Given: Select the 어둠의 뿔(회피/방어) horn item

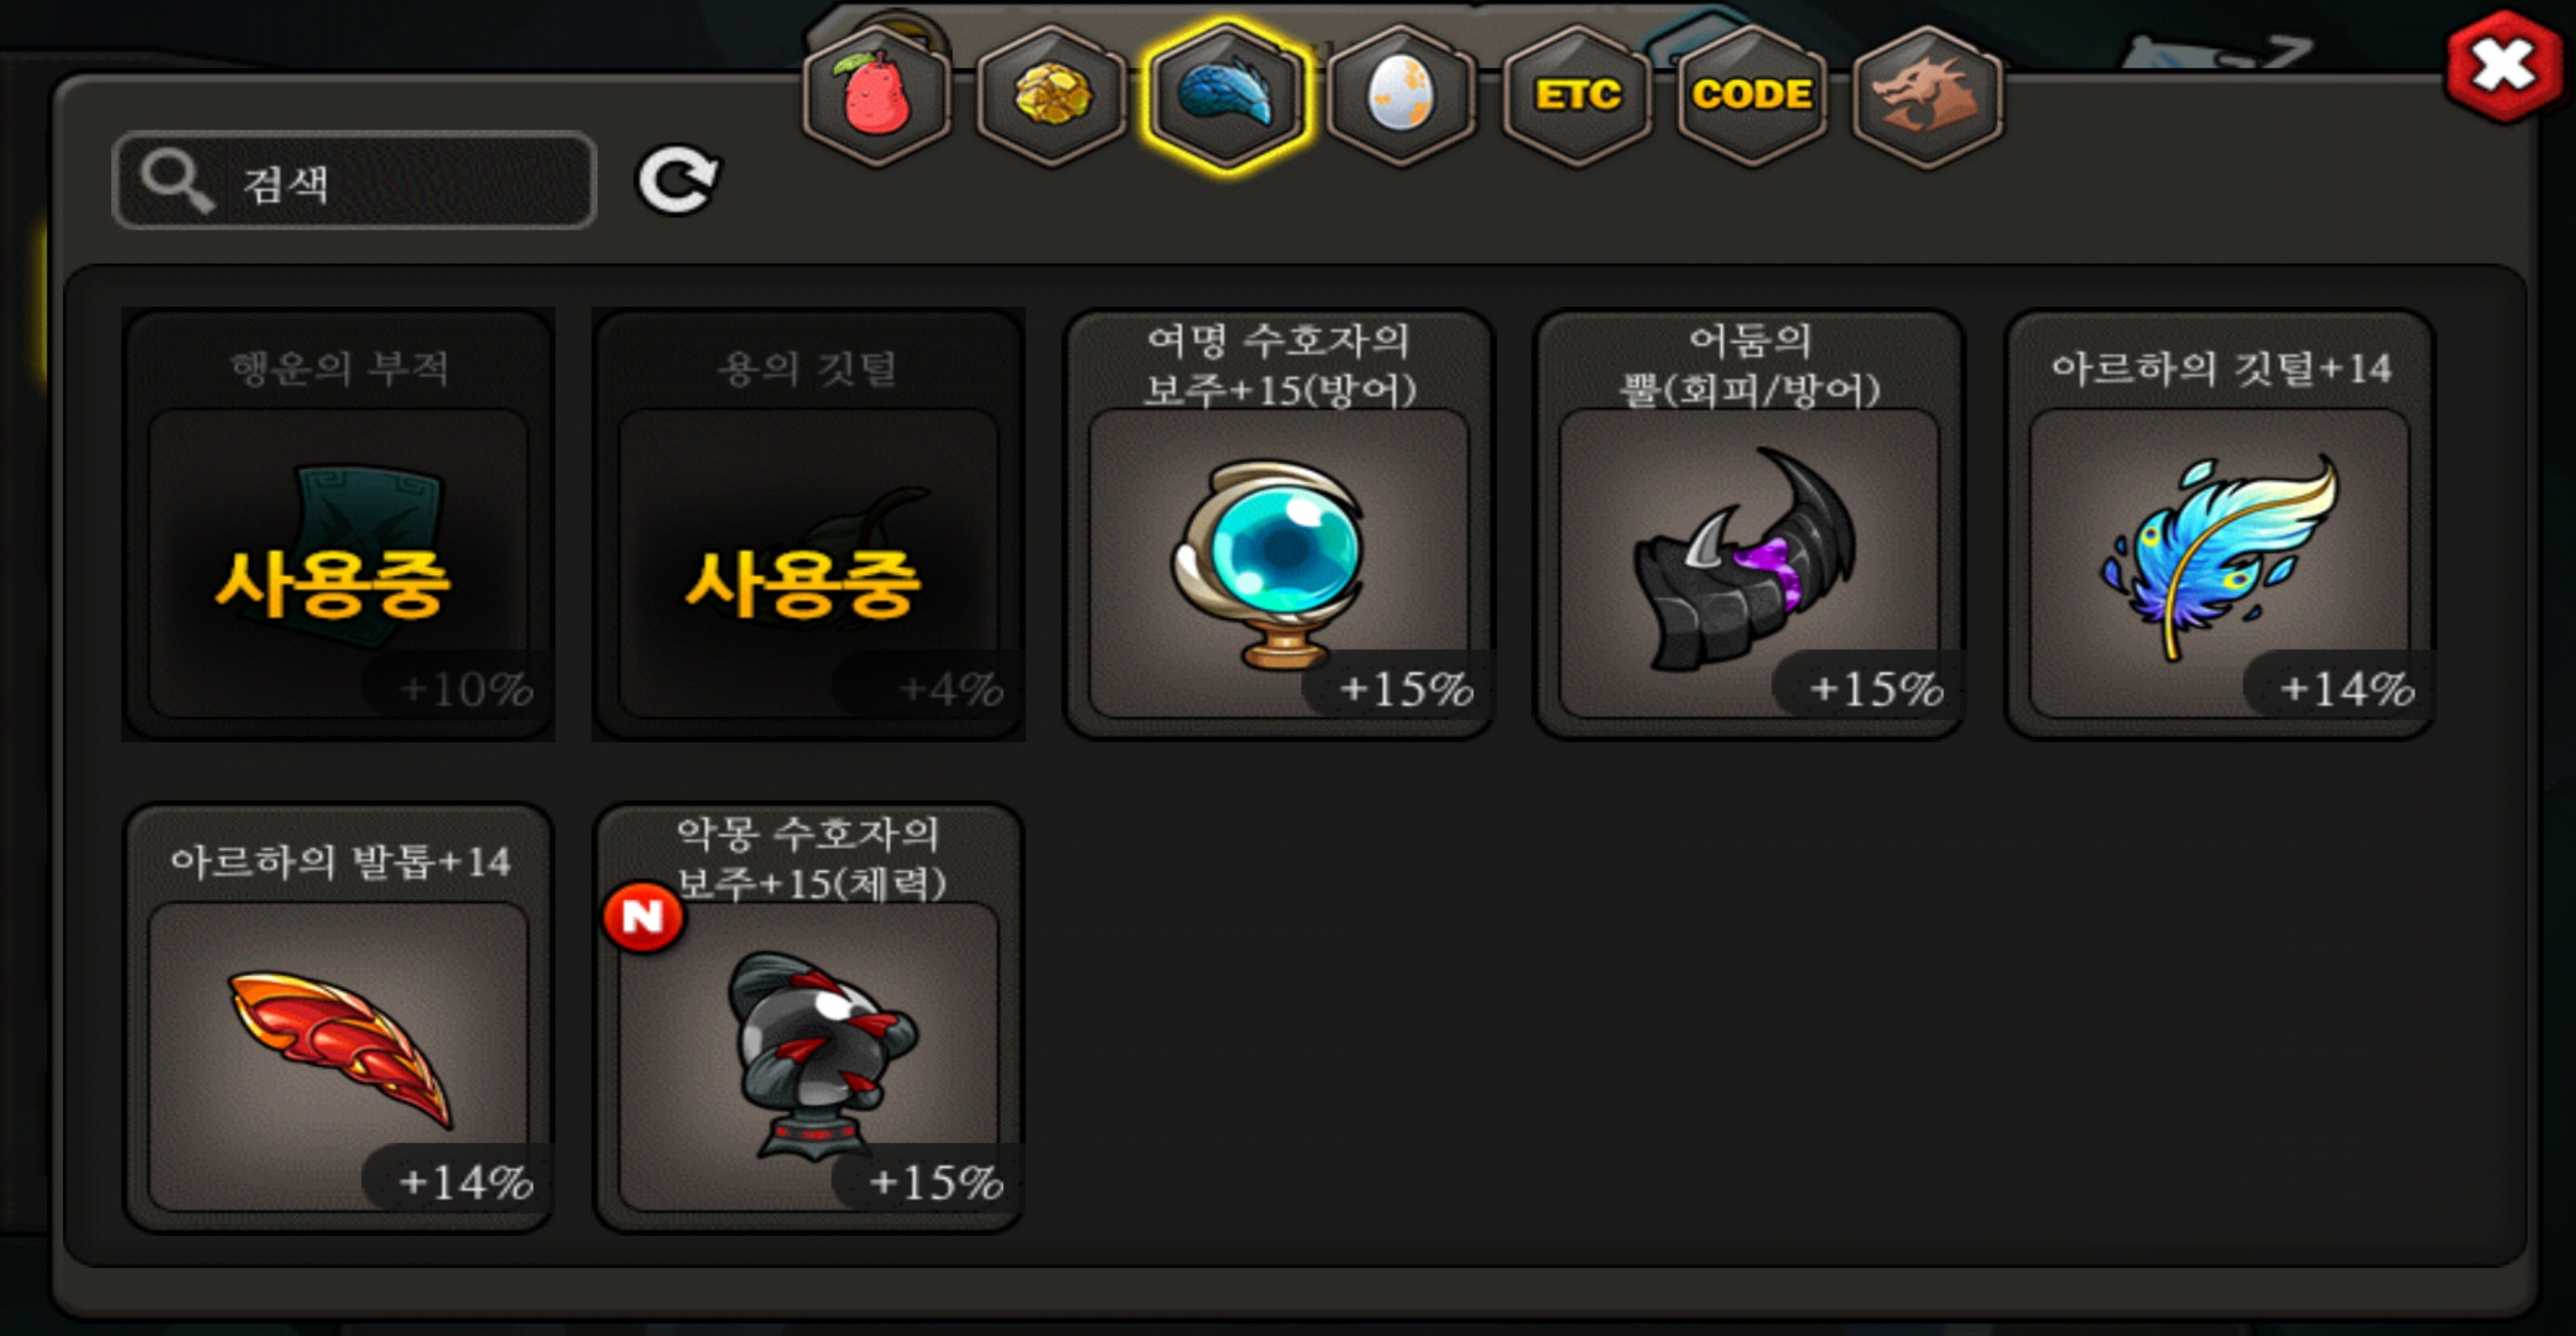Looking at the screenshot, I should tap(1749, 525).
